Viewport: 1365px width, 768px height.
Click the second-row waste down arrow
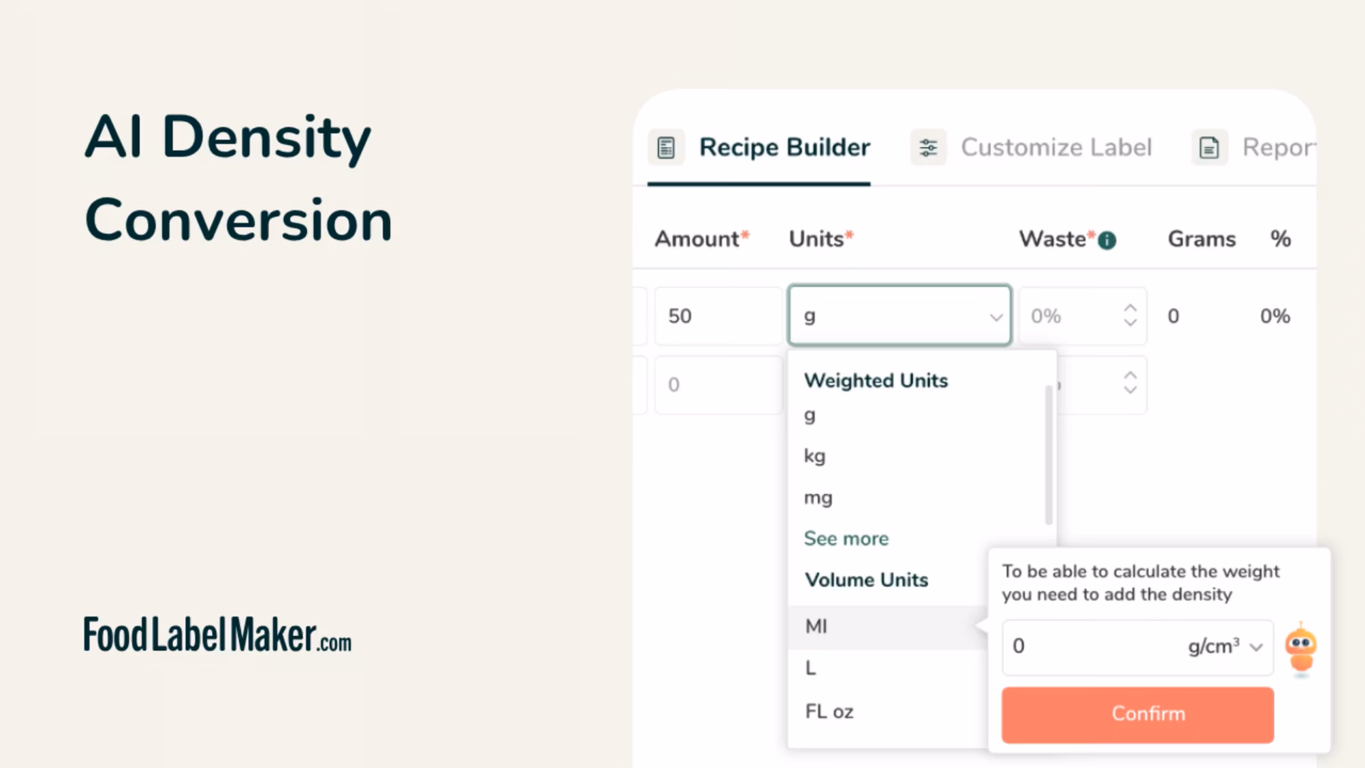[x=1130, y=391]
